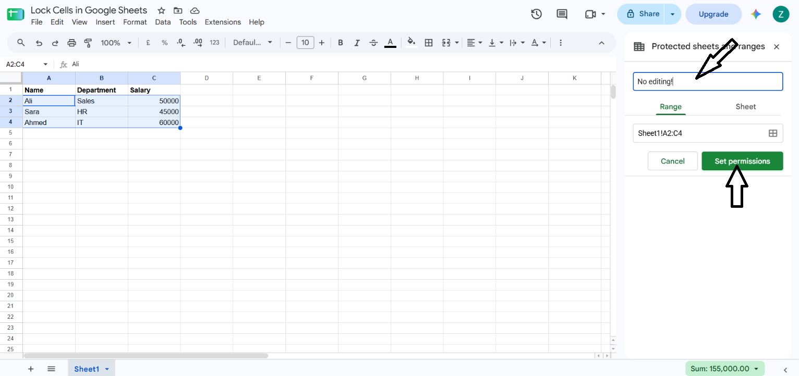This screenshot has height=376, width=799.
Task: Open more number formats 123
Action: point(214,43)
